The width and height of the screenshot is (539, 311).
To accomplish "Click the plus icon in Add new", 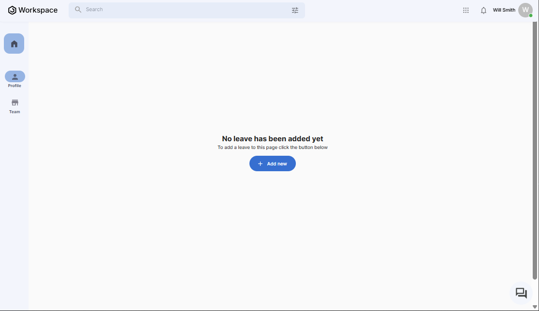I will (261, 164).
